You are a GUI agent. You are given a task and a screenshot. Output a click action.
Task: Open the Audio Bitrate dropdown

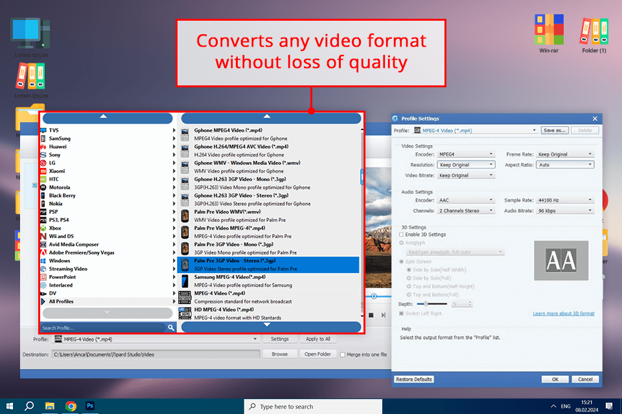[x=565, y=211]
